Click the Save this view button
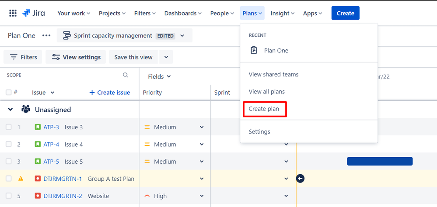437x207 pixels. [x=133, y=57]
